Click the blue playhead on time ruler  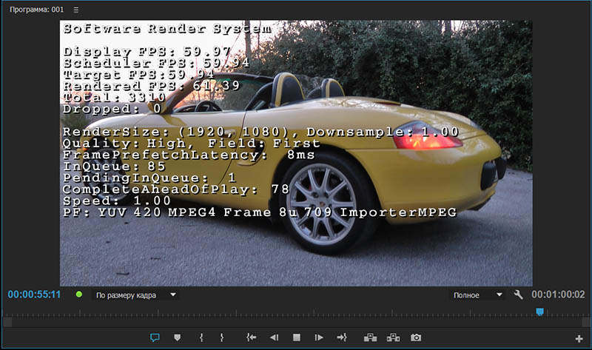(540, 312)
